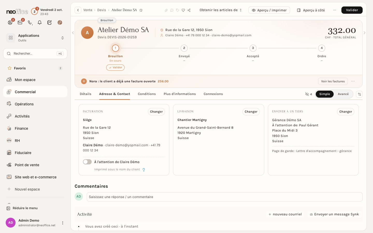Go back with the left chevron button
The height and width of the screenshot is (233, 373).
(78, 10)
